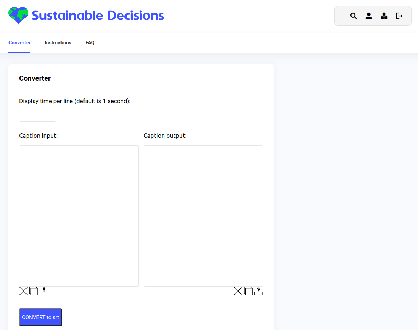Click the search magnifier icon
This screenshot has width=418, height=330.
tap(354, 16)
